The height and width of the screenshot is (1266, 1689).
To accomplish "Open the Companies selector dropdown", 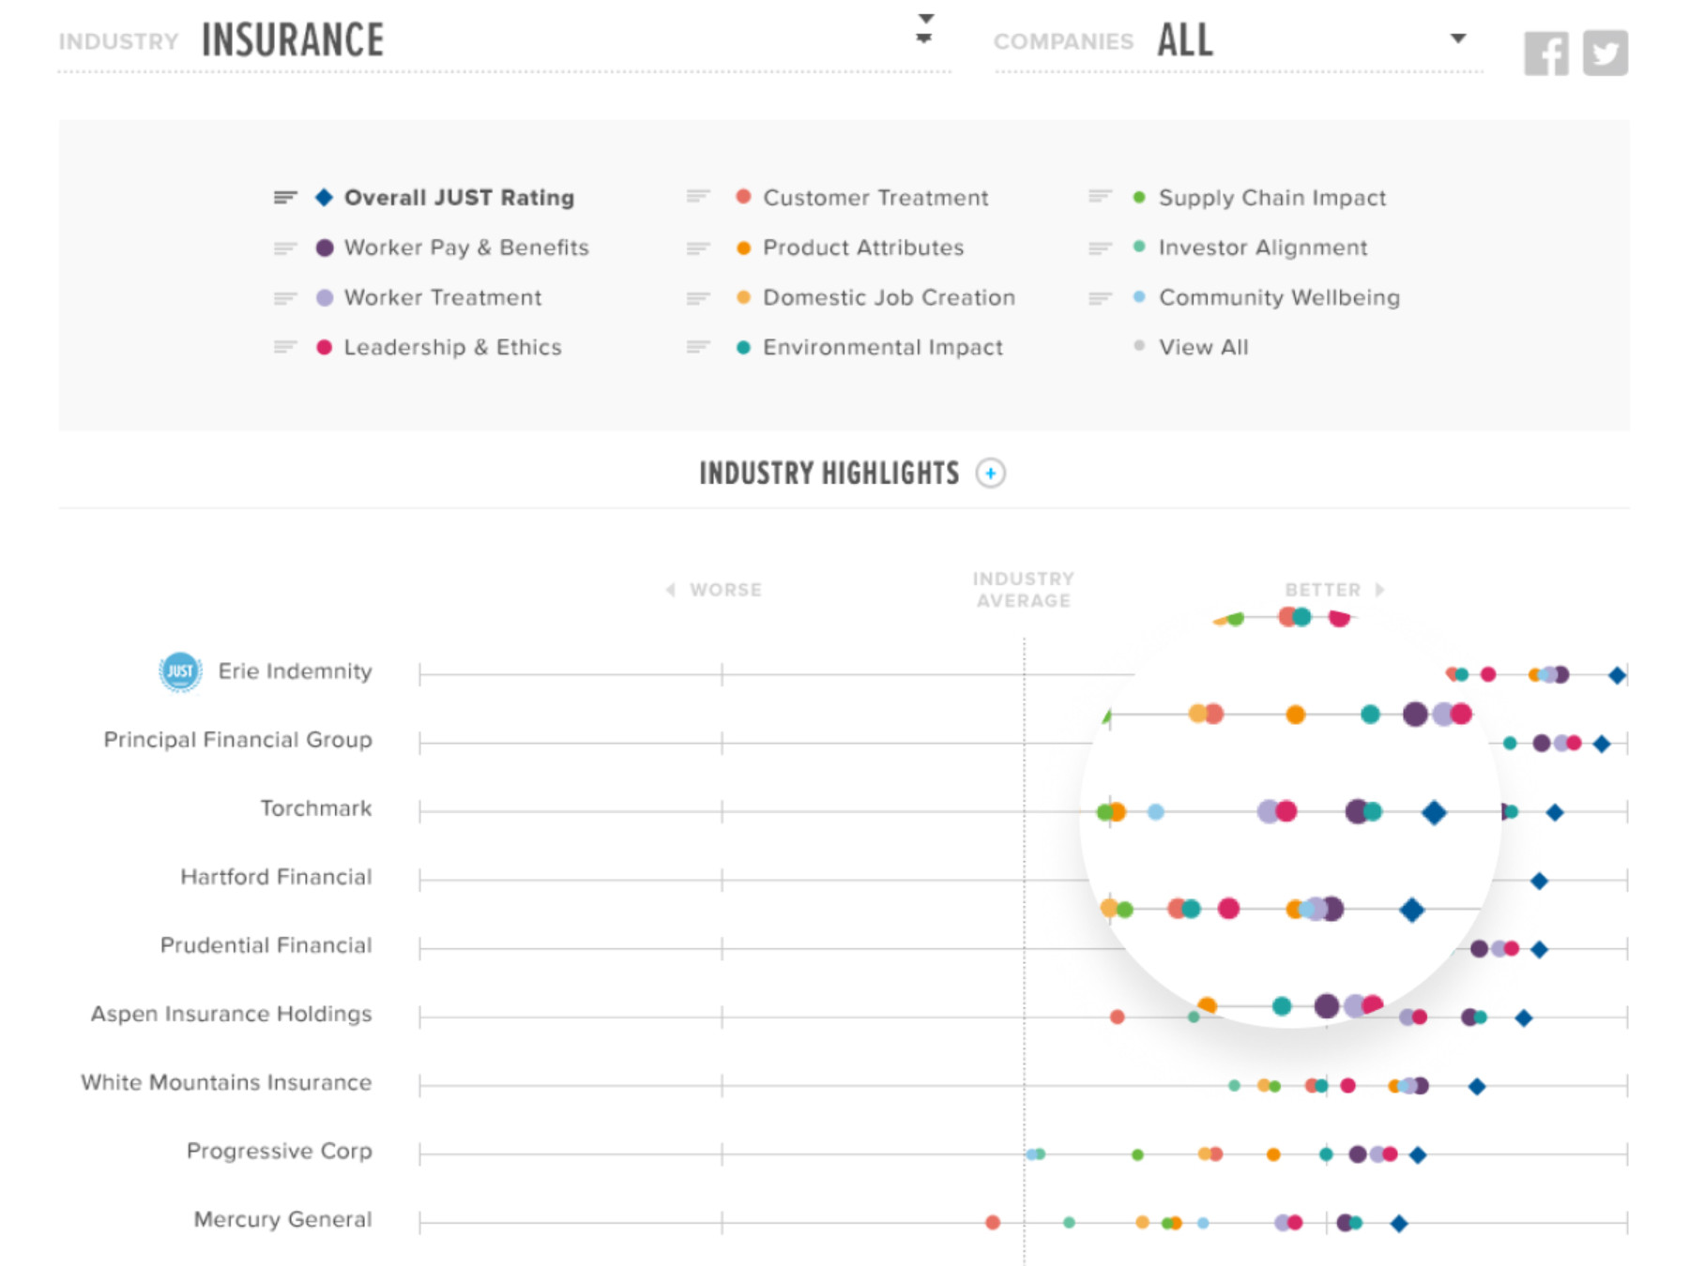I will (1457, 39).
